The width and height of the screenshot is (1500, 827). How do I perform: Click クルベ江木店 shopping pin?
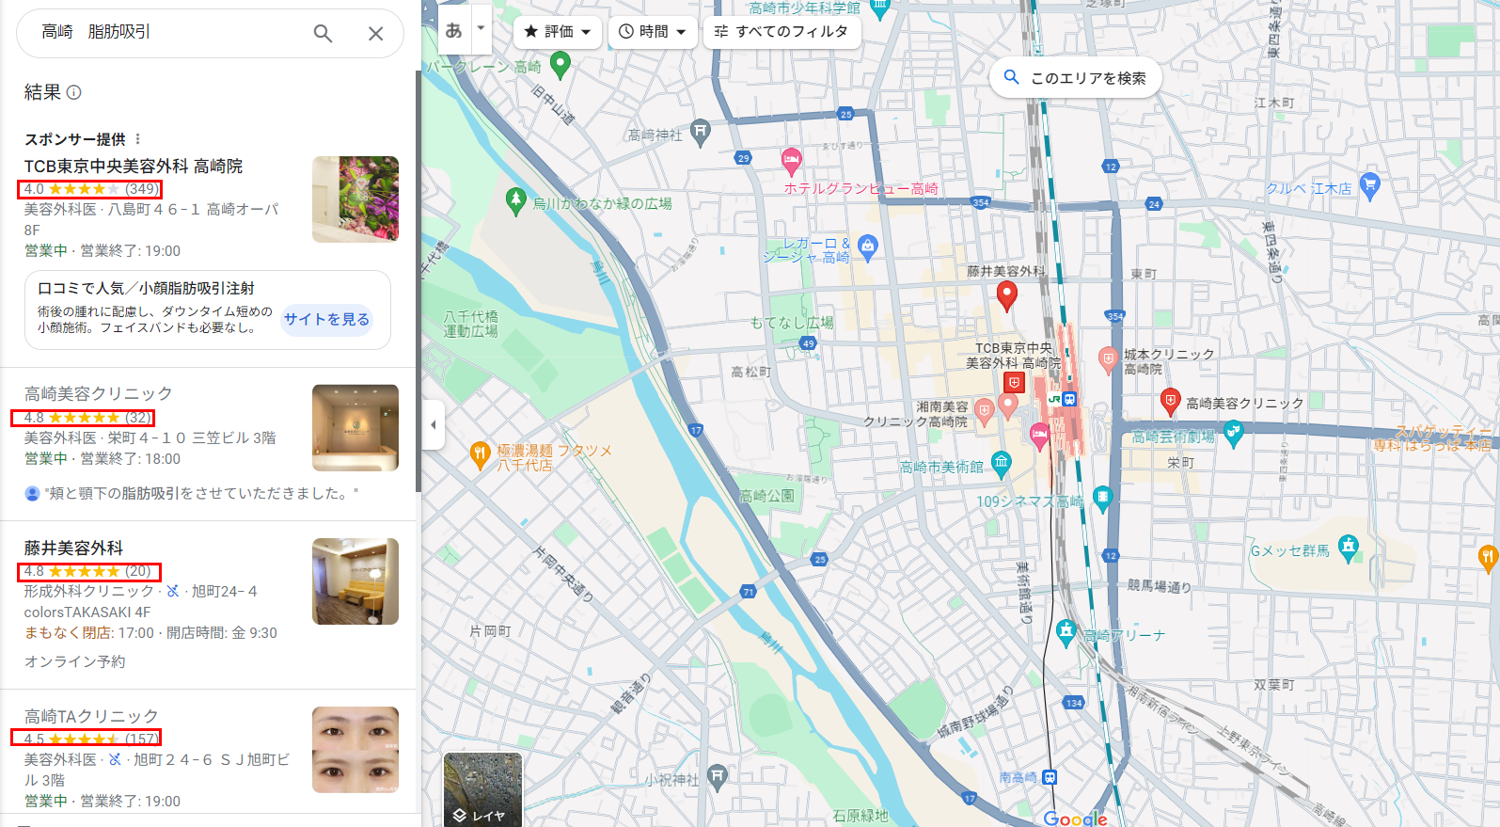click(x=1369, y=184)
